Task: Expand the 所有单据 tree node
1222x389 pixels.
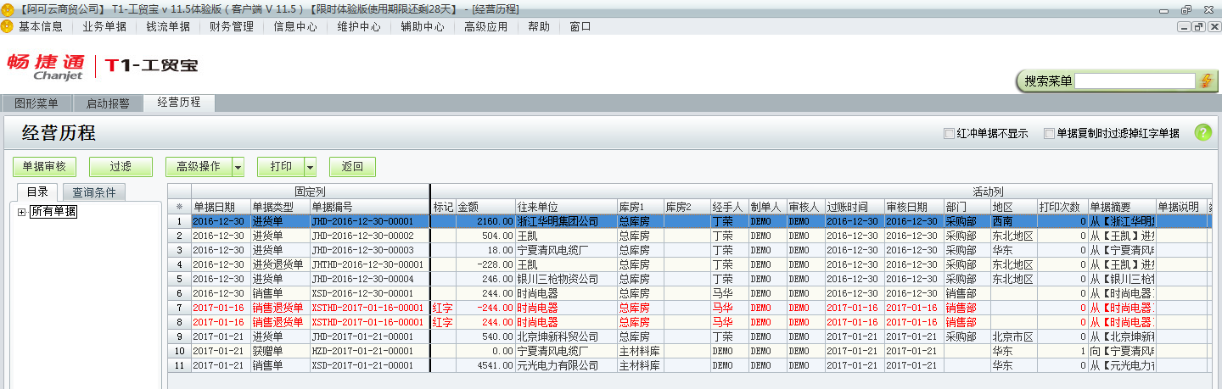Action: tap(21, 212)
